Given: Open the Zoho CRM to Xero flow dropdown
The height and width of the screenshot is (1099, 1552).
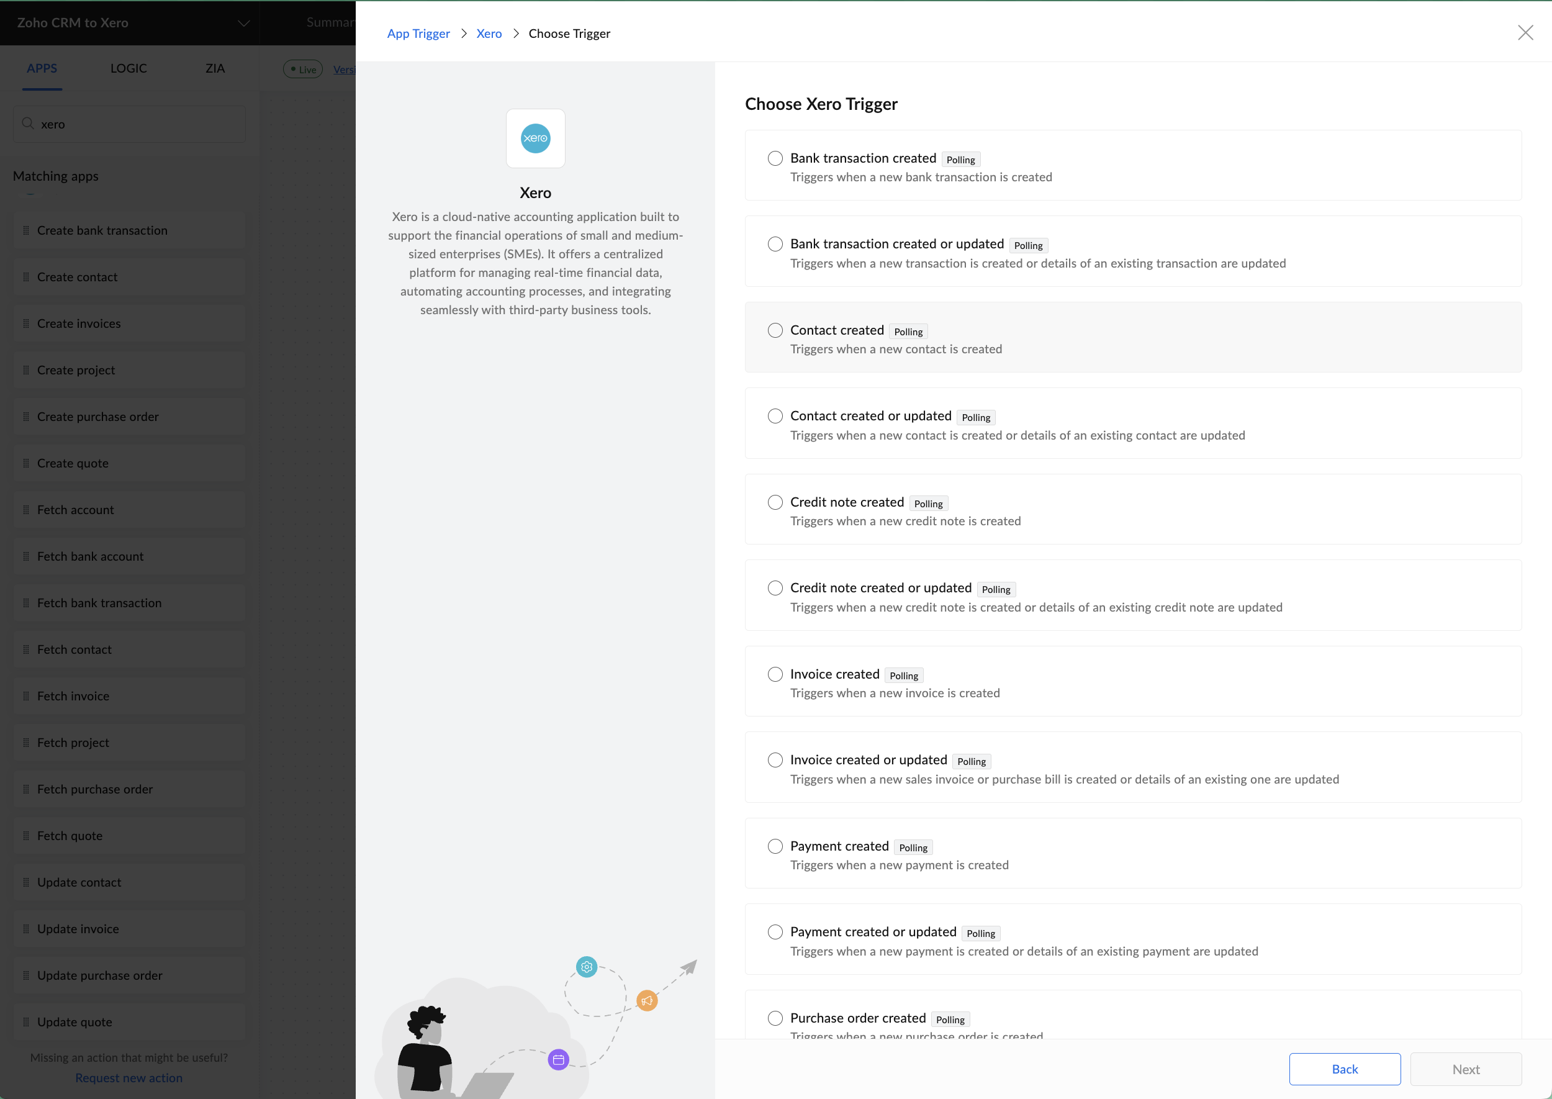Looking at the screenshot, I should pos(243,22).
